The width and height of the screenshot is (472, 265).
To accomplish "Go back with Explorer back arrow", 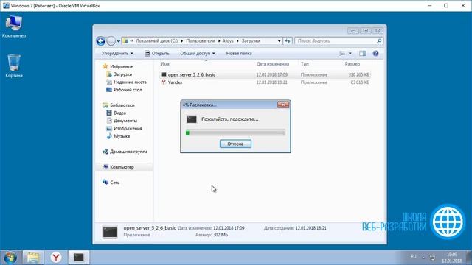I will (101, 41).
